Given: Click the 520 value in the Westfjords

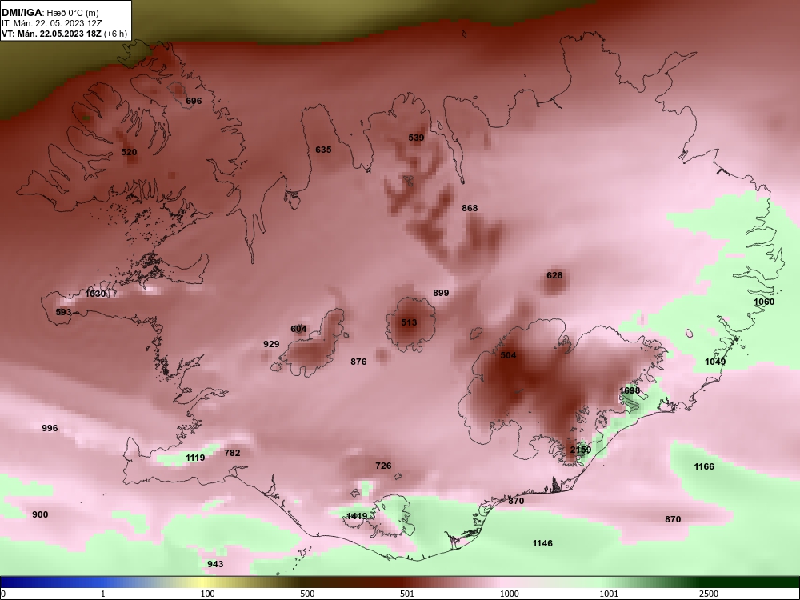Looking at the screenshot, I should [x=129, y=152].
